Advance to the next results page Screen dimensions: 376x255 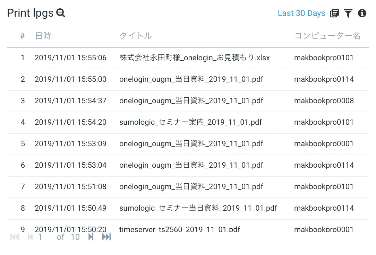point(91,237)
